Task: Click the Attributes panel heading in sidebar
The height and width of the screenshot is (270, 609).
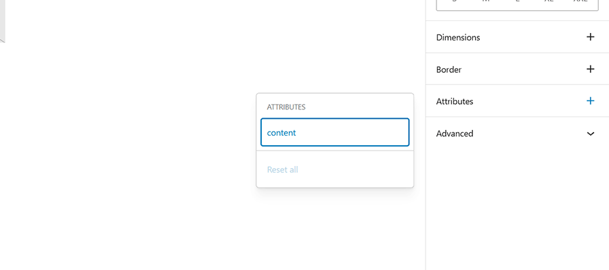Action: click(x=455, y=101)
